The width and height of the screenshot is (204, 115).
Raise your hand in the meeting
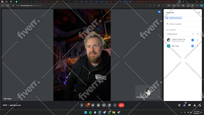click(109, 105)
